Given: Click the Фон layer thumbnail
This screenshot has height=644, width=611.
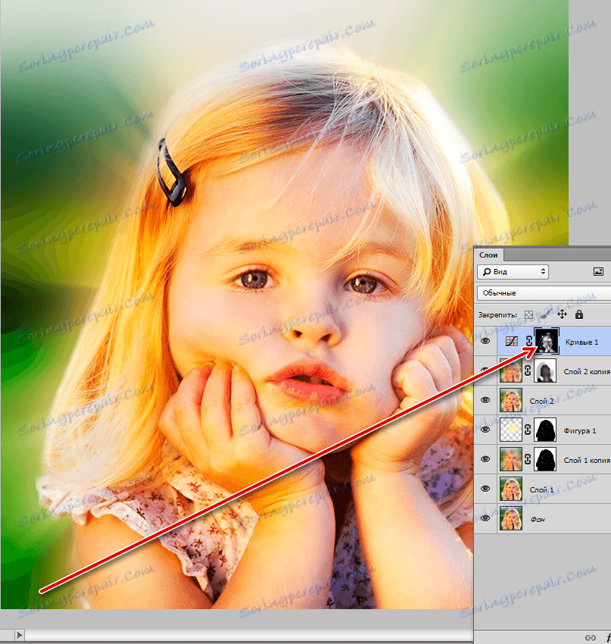Looking at the screenshot, I should point(511,518).
